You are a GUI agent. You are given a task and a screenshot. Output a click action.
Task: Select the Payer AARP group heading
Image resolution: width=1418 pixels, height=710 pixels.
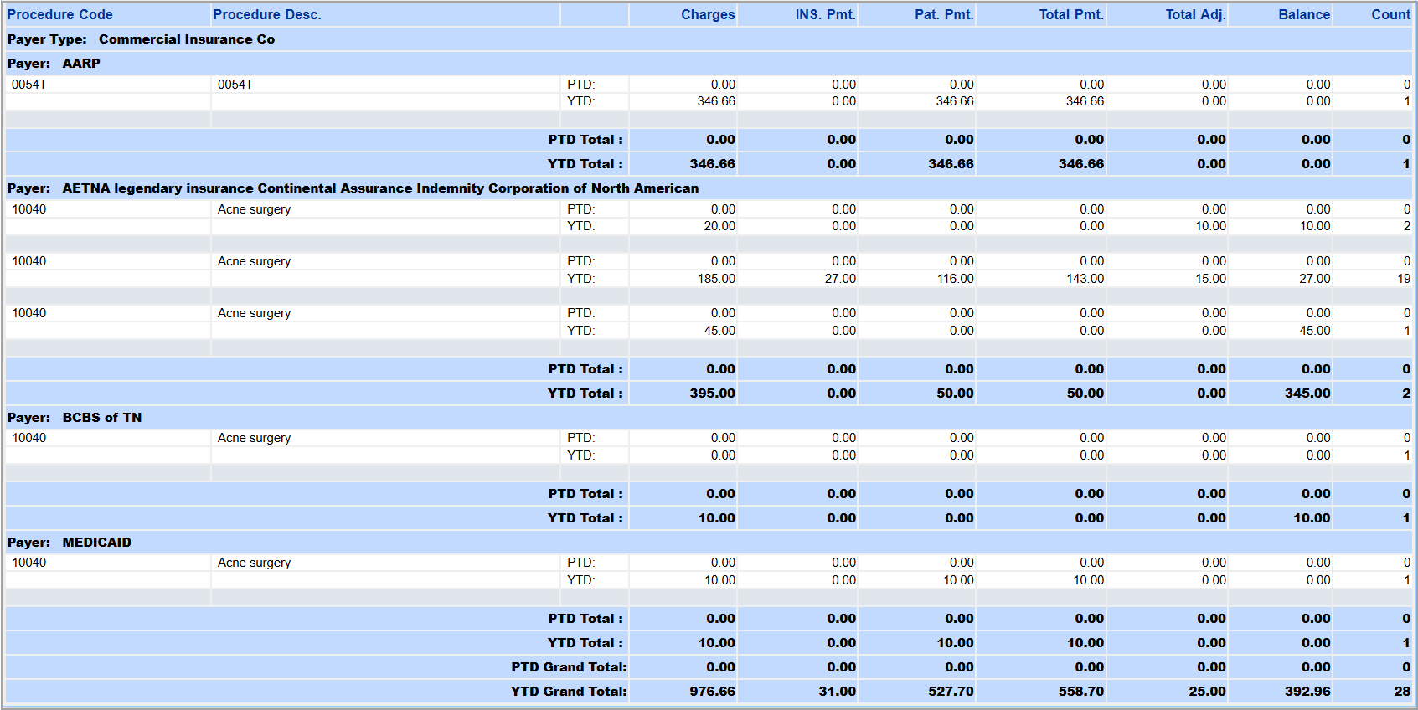click(709, 64)
